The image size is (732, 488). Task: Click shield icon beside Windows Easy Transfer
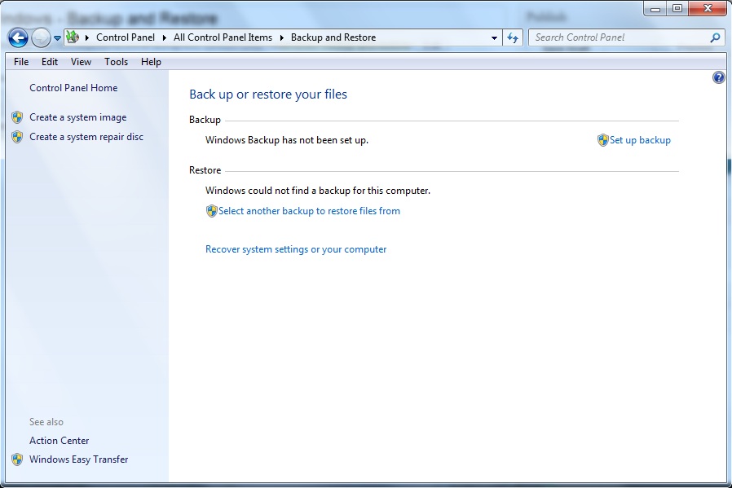click(17, 459)
